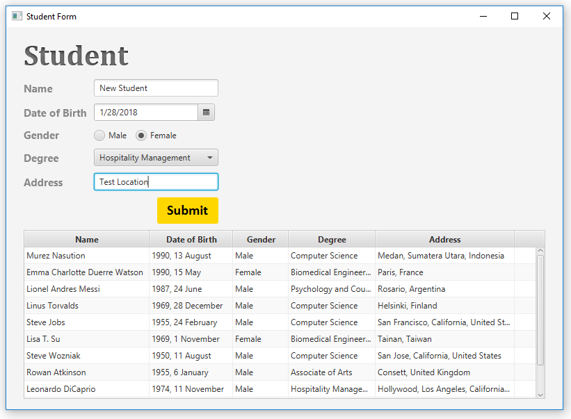This screenshot has height=419, width=571.
Task: Click 'San Jose, California, United States' cell
Action: tap(444, 356)
